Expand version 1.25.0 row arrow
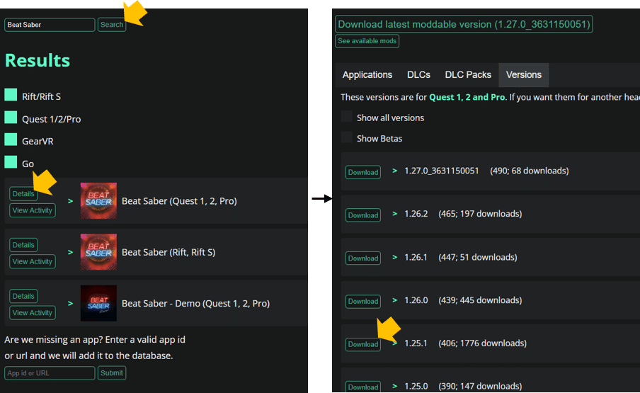The width and height of the screenshot is (640, 393). coord(395,386)
